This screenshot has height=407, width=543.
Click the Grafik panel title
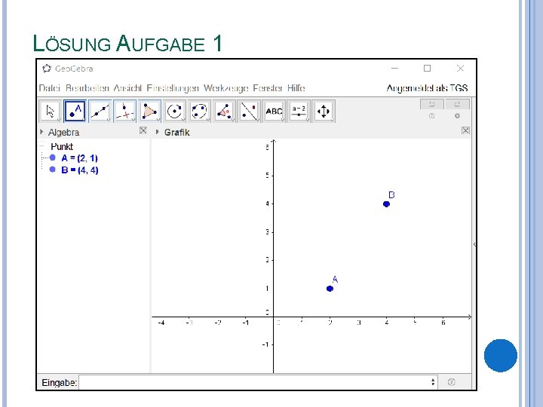coord(177,132)
